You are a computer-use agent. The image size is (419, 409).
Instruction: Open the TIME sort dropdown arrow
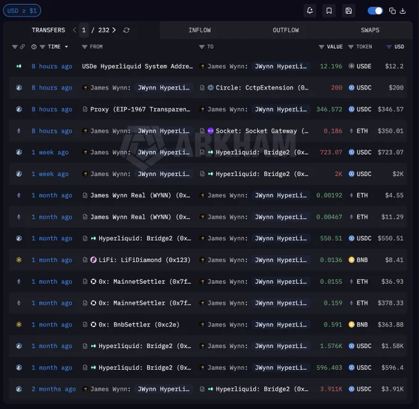(x=67, y=47)
